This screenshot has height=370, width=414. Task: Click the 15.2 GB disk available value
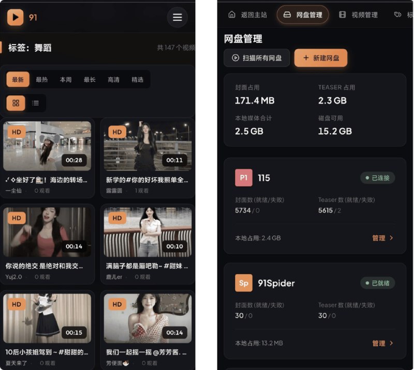(x=335, y=131)
